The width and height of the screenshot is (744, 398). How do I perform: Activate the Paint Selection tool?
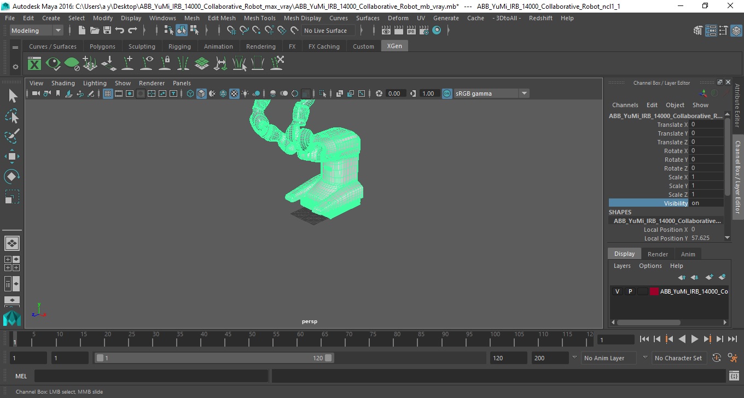click(12, 136)
